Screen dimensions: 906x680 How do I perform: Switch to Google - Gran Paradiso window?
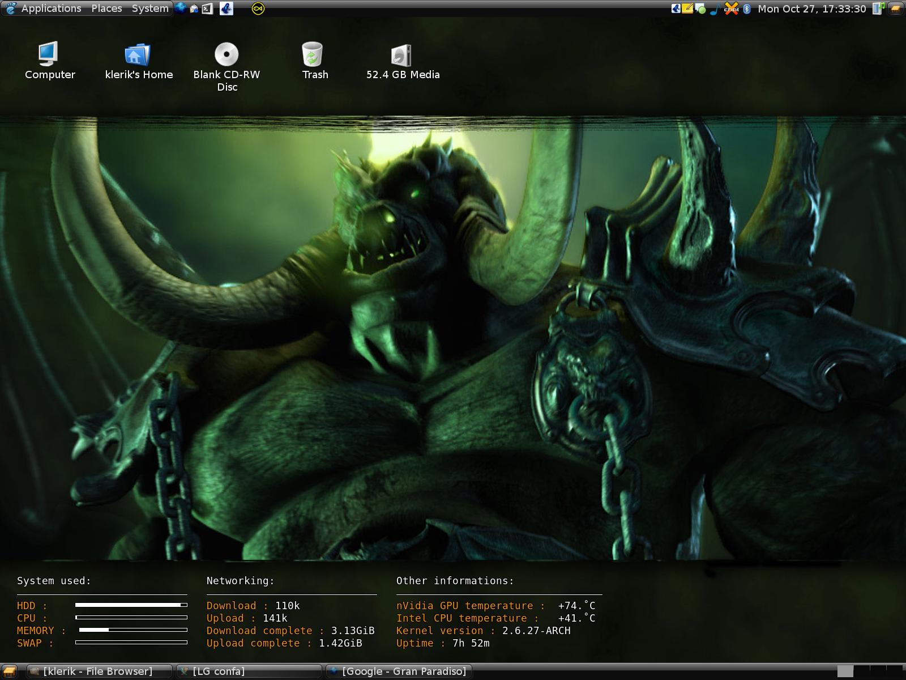click(x=398, y=671)
